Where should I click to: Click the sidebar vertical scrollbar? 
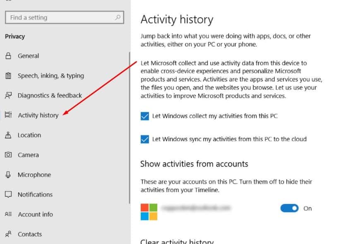pos(130,128)
